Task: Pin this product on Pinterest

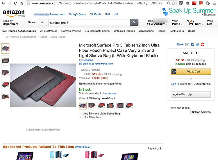Action: point(202,45)
